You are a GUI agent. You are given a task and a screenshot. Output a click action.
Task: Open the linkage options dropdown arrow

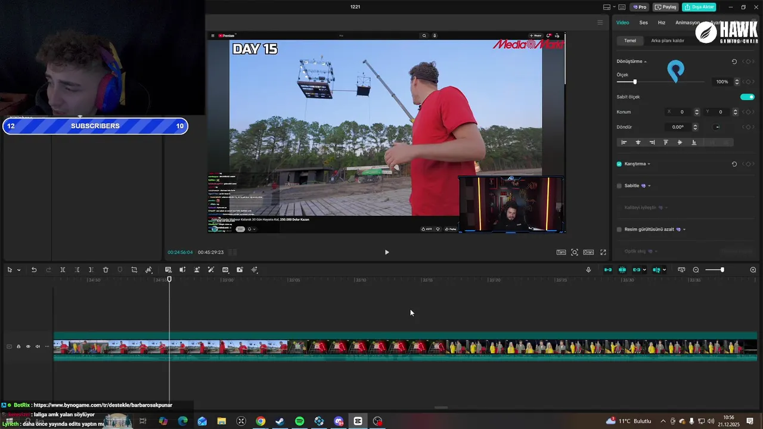coord(644,270)
